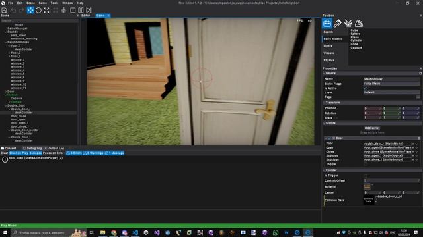
Task: Open Chrome from taskbar
Action: pyautogui.click(x=114, y=232)
